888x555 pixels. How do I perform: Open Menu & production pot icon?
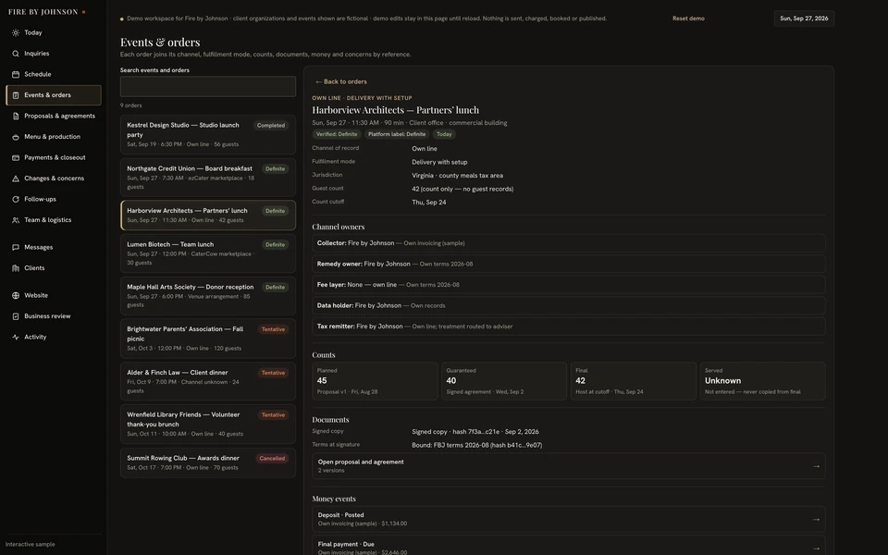point(16,137)
